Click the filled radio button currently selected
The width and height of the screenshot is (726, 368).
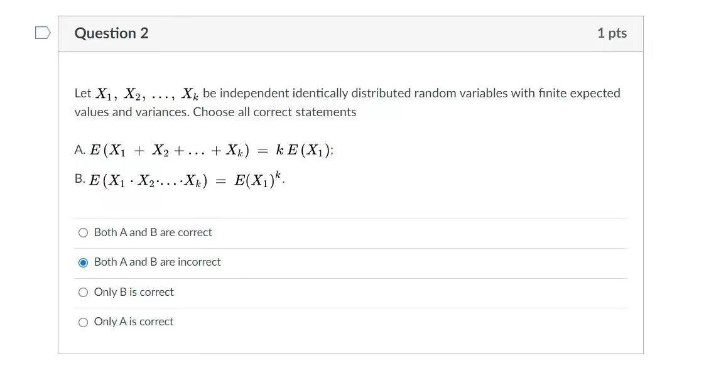click(x=83, y=262)
